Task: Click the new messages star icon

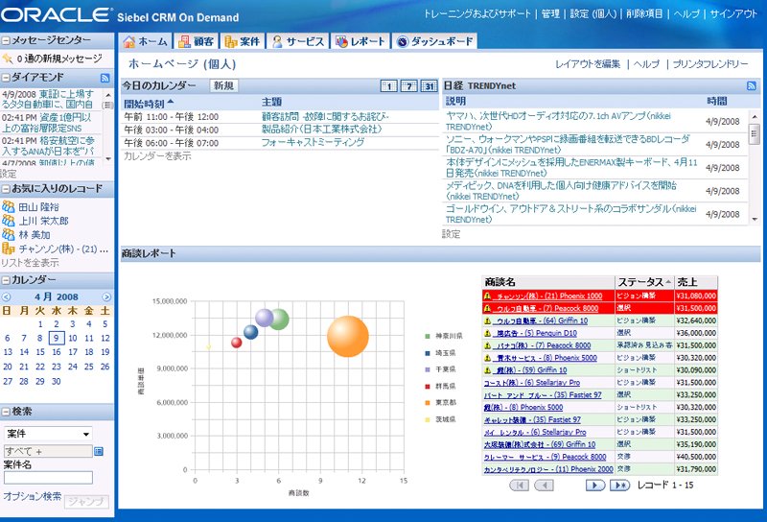Action: pyautogui.click(x=8, y=59)
